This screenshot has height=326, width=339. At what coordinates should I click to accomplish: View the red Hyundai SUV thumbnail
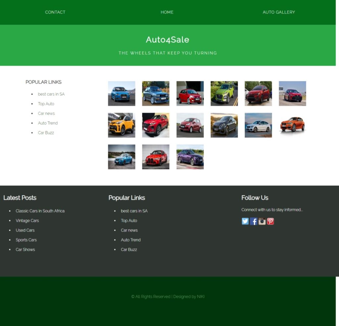pyautogui.click(x=156, y=125)
